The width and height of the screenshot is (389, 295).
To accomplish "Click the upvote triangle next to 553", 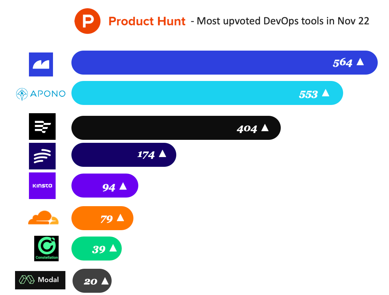I will 325,93.
